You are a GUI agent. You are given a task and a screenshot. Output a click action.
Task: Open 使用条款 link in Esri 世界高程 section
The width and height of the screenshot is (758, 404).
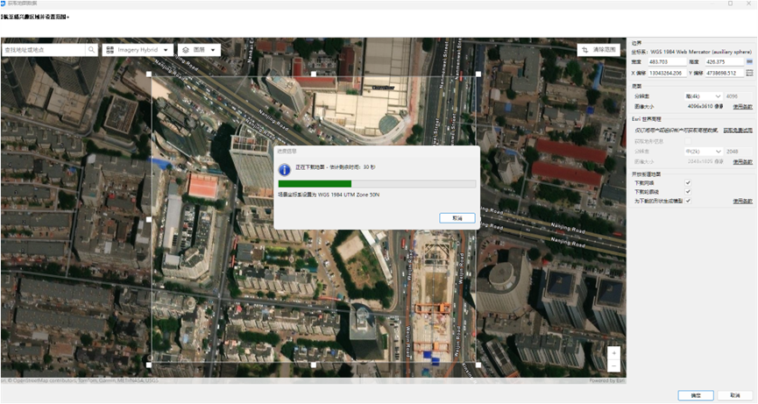[x=742, y=162]
